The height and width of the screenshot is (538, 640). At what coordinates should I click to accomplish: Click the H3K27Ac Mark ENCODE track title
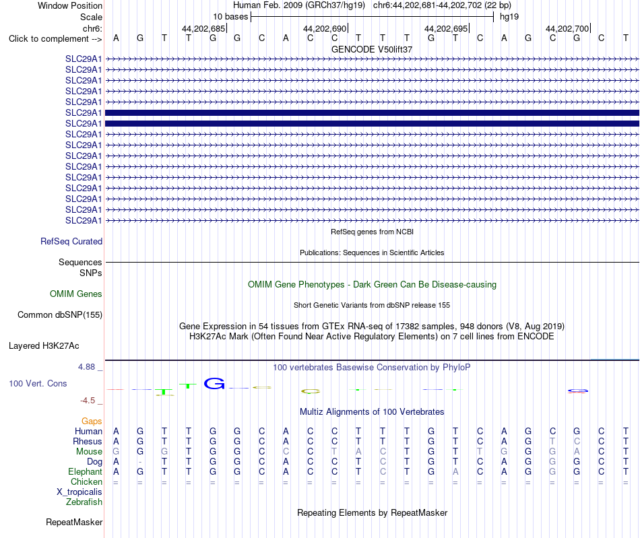(x=372, y=337)
